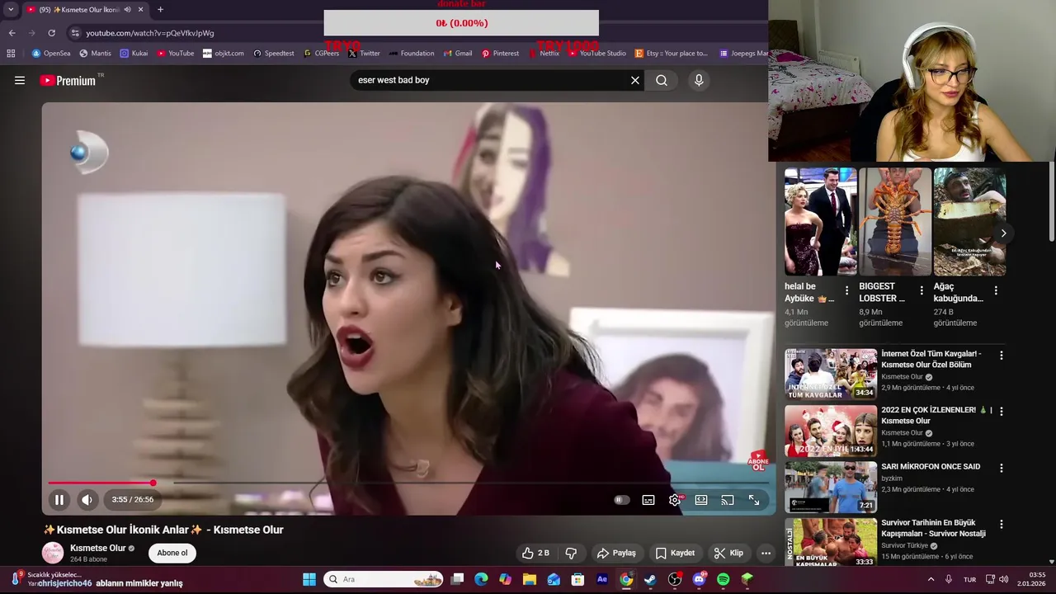1056x594 pixels.
Task: Pause the video playback
Action: [x=59, y=499]
